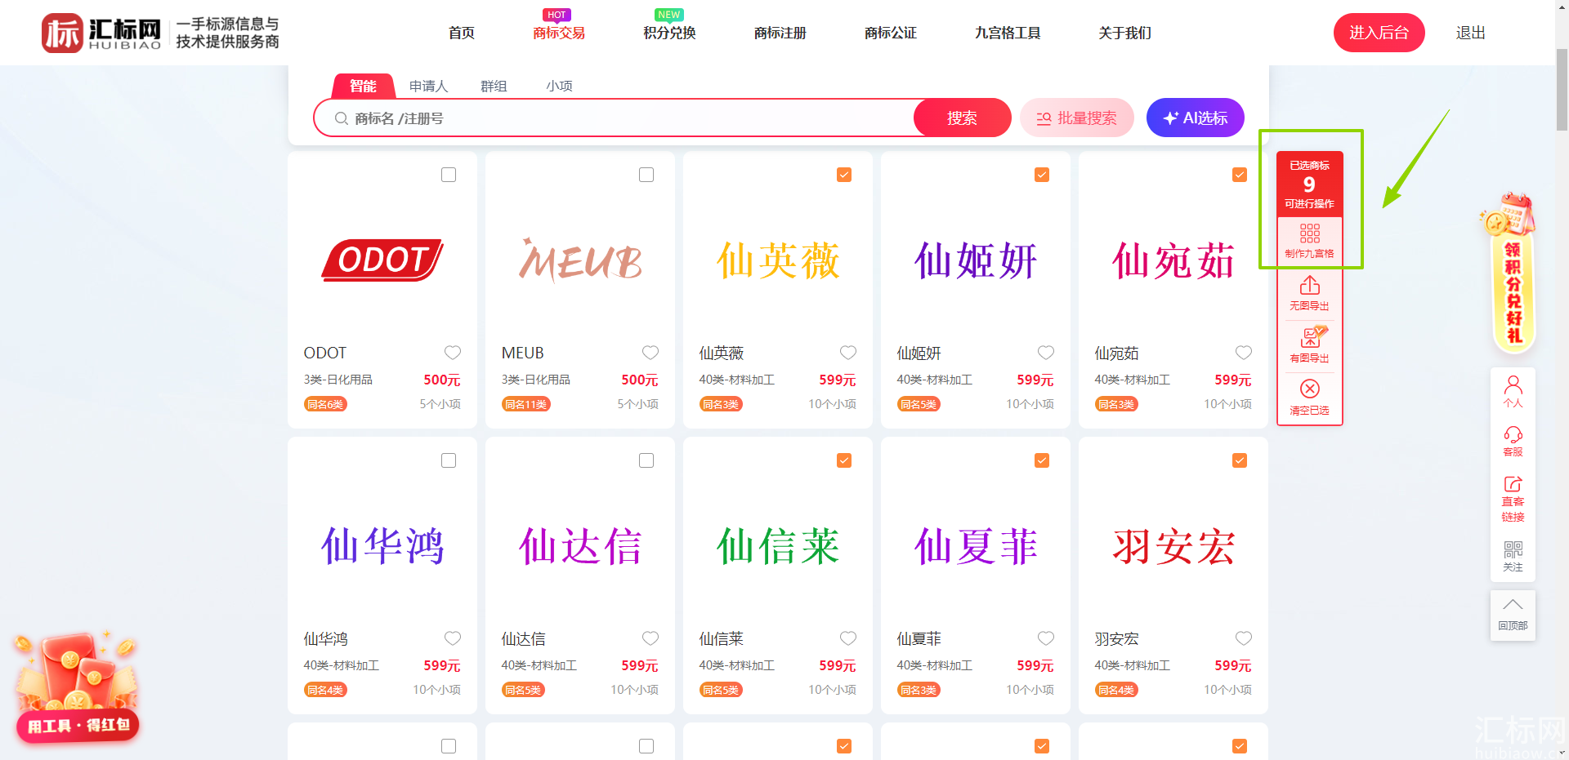
Task: Open the 客服 customer service icon
Action: click(x=1513, y=433)
